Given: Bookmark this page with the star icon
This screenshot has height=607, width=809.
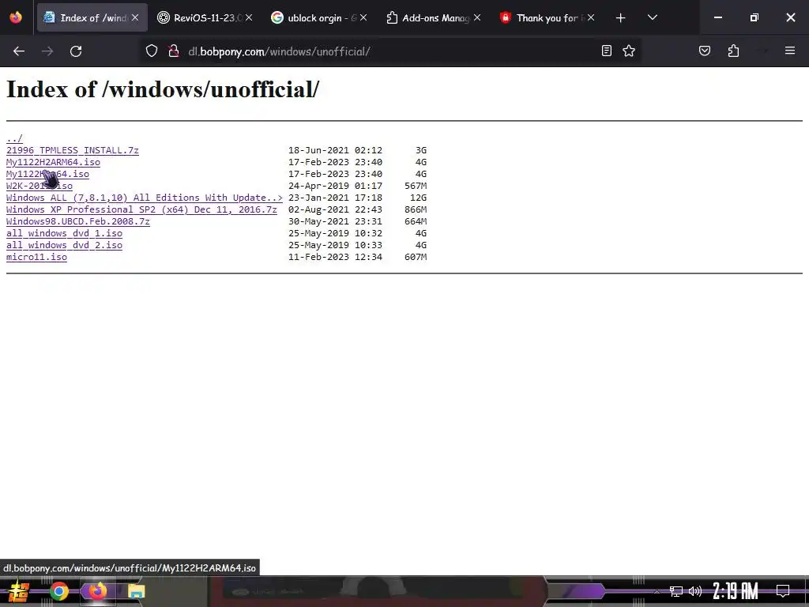Looking at the screenshot, I should point(628,51).
